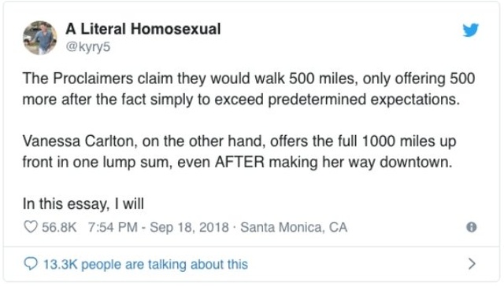The image size is (504, 286).
Task: Open the author's profile avatar photo
Action: pyautogui.click(x=40, y=38)
